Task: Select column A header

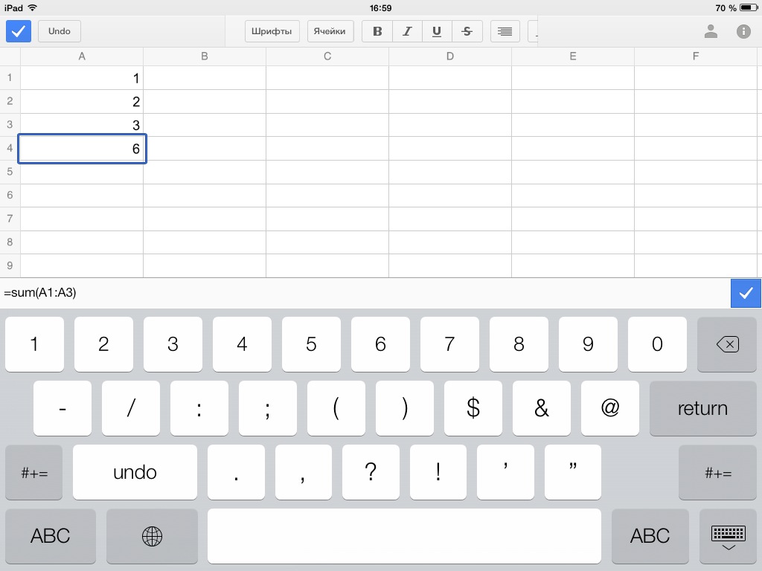Action: (82, 57)
